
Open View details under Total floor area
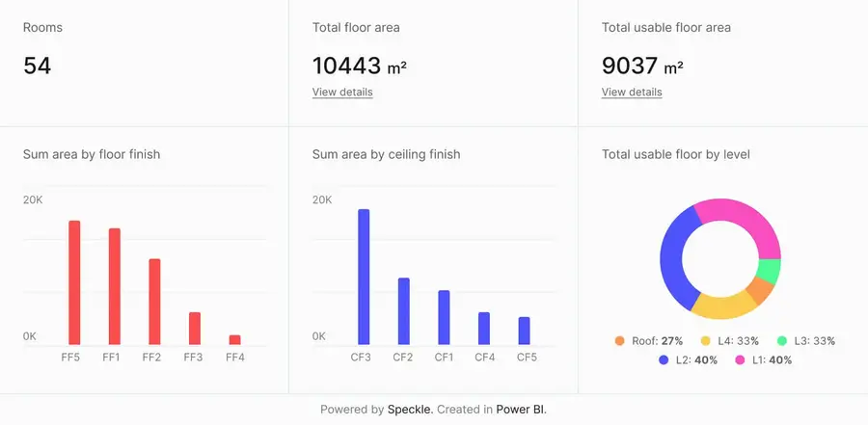coord(342,93)
